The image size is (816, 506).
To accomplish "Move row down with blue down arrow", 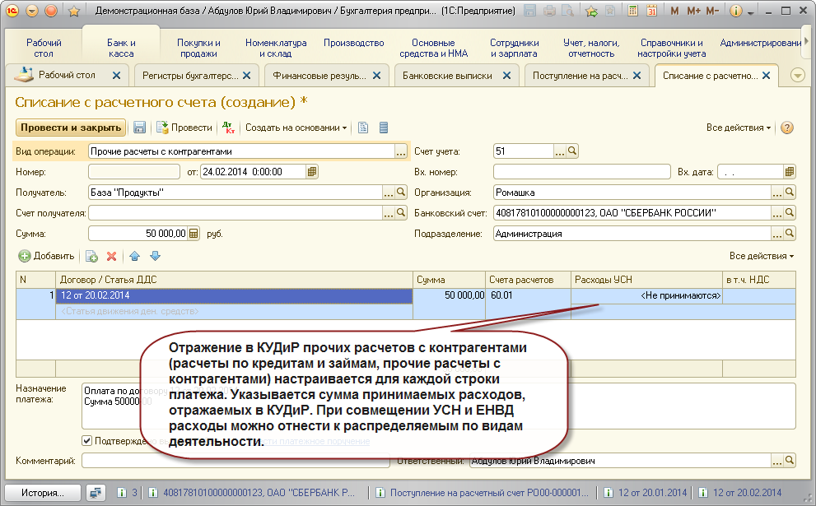I will [x=155, y=256].
